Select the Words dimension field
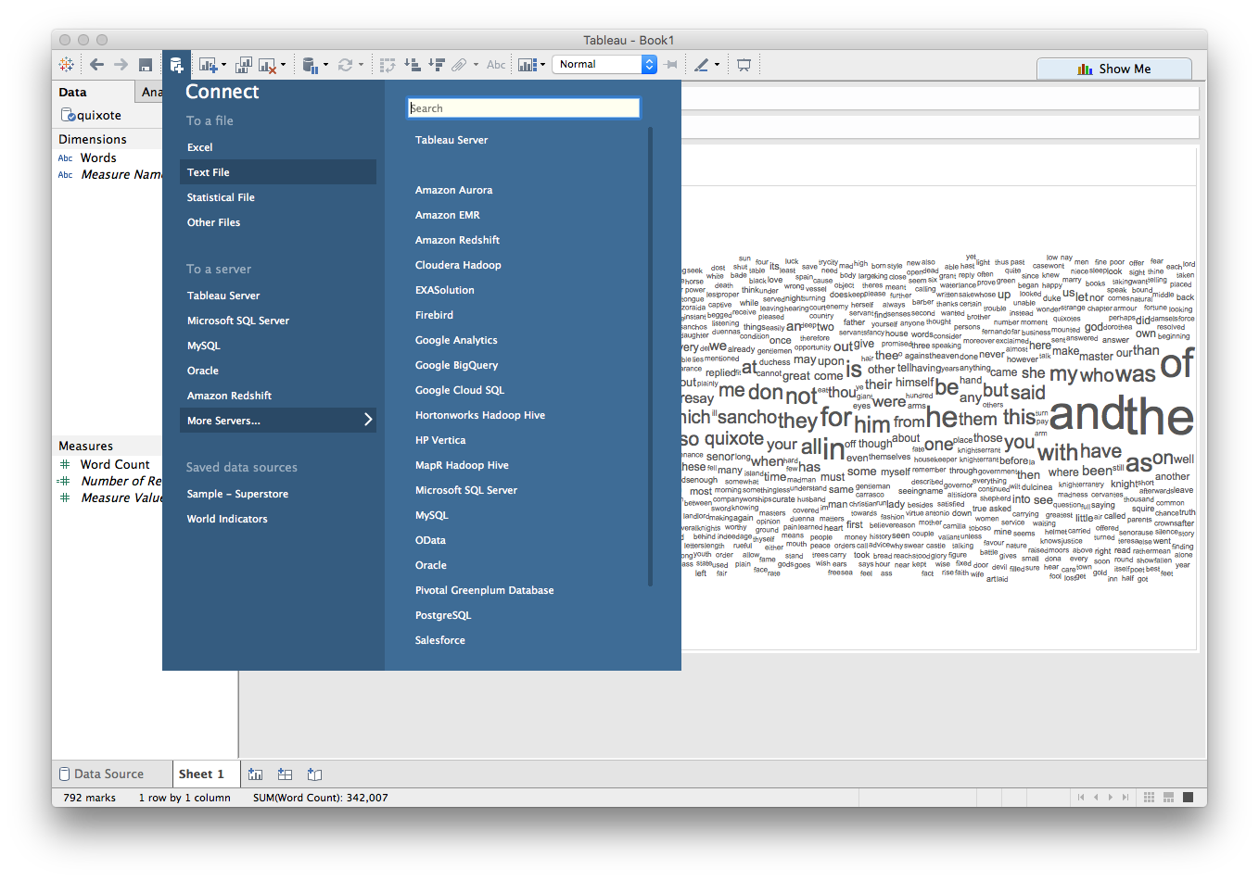The image size is (1259, 881). click(x=98, y=157)
